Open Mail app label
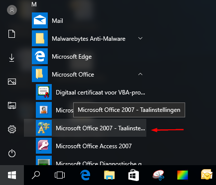The height and width of the screenshot is (185, 216). (x=57, y=21)
